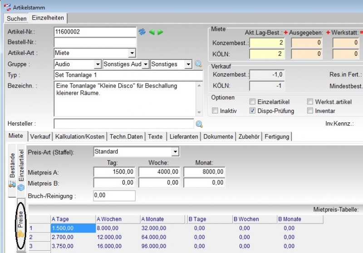Select table cell 8.000,00
The image size is (363, 253).
tap(118, 228)
